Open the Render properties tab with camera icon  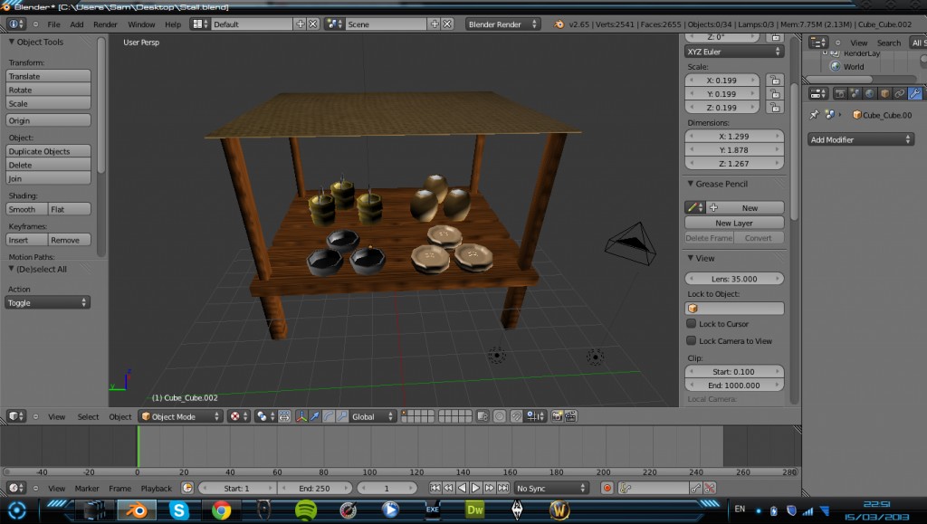coord(841,93)
